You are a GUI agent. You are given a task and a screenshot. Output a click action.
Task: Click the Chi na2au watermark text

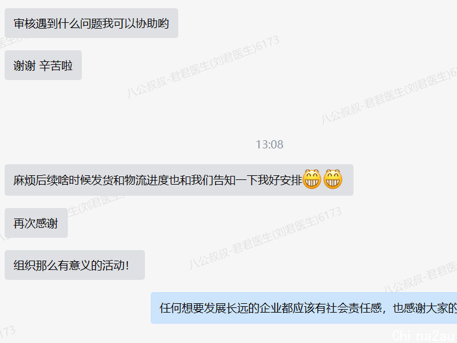point(423,336)
